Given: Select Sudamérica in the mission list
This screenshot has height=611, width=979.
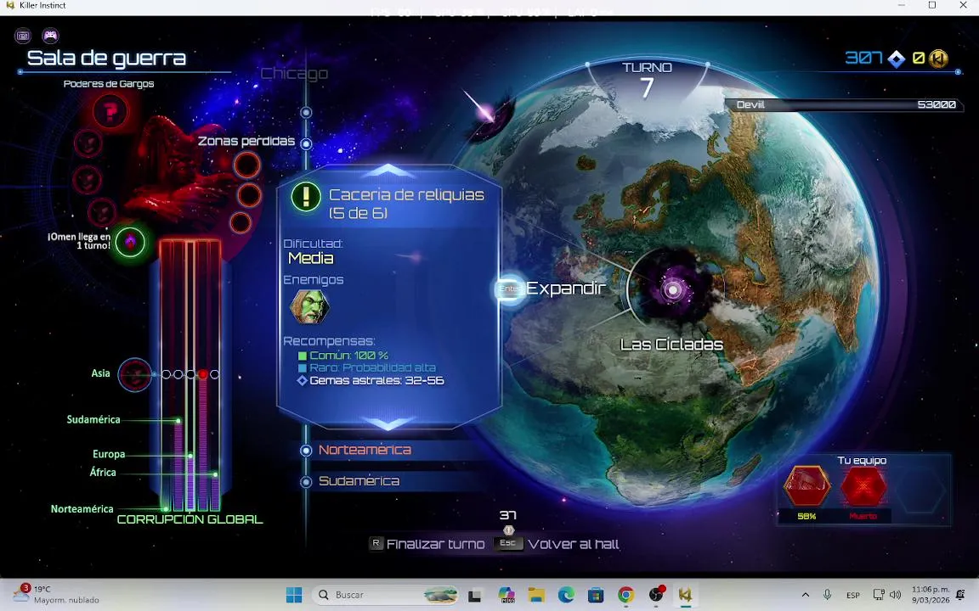Looking at the screenshot, I should pos(359,480).
